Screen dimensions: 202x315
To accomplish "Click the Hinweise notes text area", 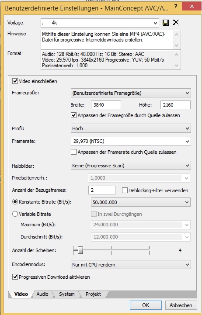I will coord(111,40).
